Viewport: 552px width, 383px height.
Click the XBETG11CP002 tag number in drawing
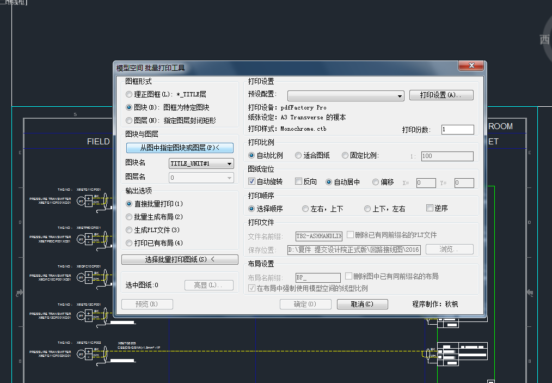(x=89, y=343)
